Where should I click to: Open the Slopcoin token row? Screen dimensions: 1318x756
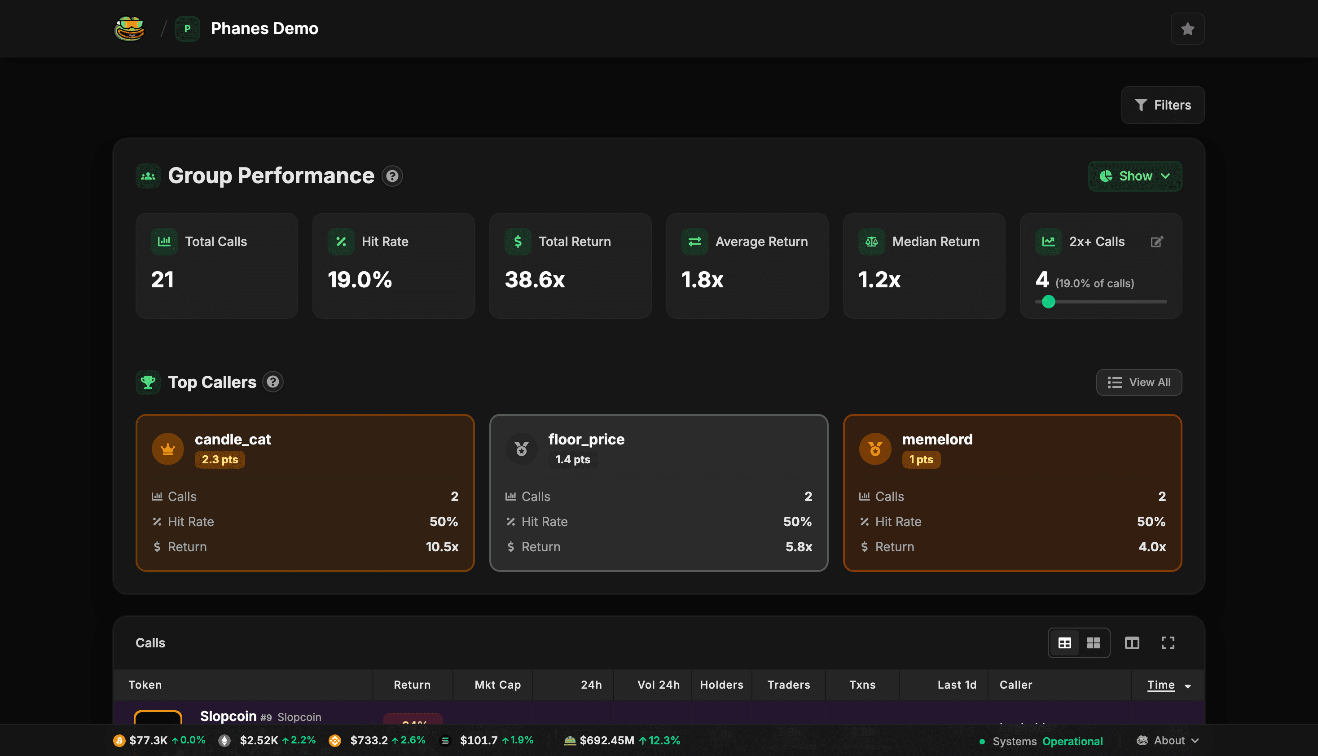(x=658, y=713)
